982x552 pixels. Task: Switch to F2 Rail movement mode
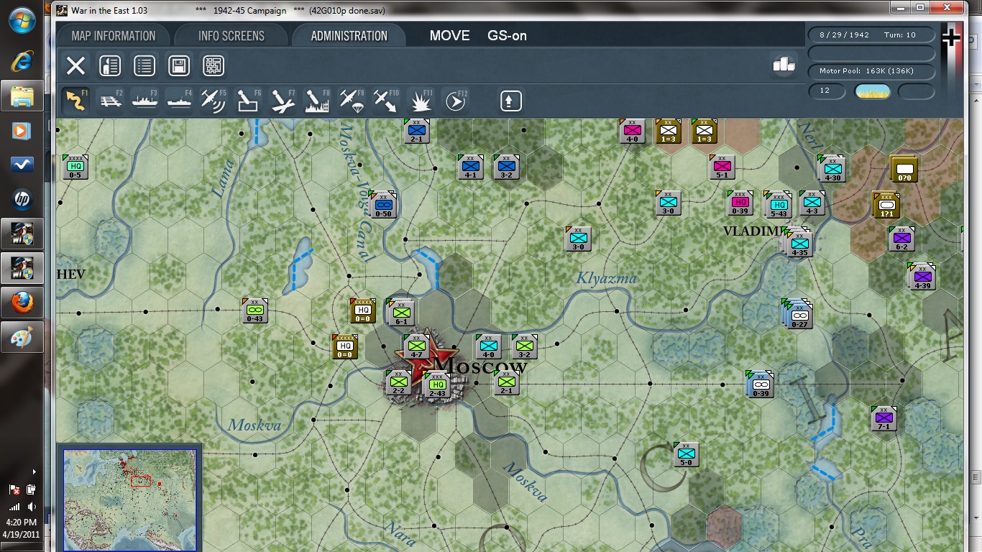(110, 101)
